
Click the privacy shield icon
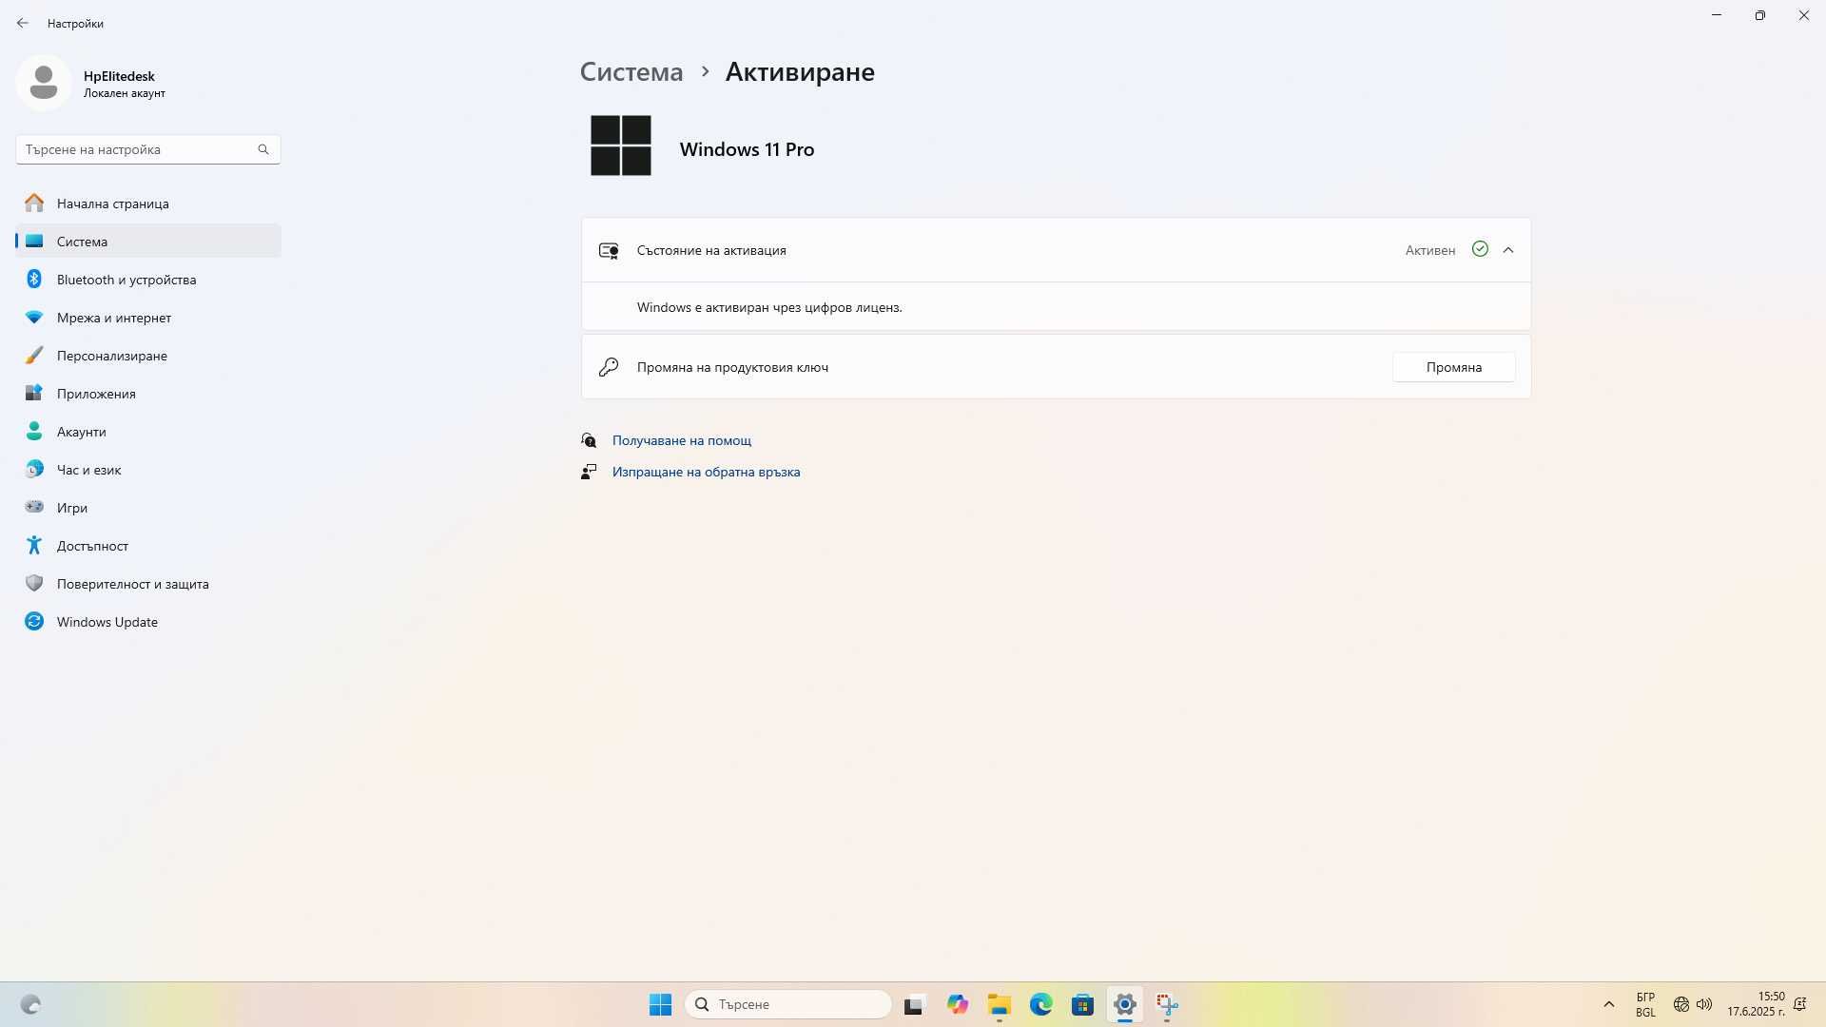pyautogui.click(x=34, y=583)
